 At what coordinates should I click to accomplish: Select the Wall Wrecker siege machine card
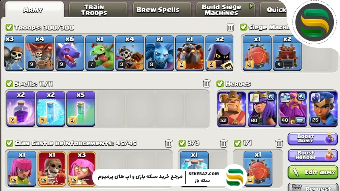(287, 53)
